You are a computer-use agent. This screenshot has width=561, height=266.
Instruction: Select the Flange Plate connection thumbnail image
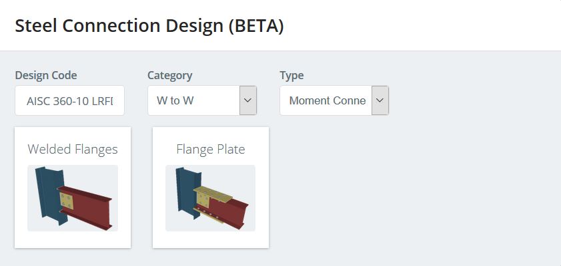[x=210, y=198]
